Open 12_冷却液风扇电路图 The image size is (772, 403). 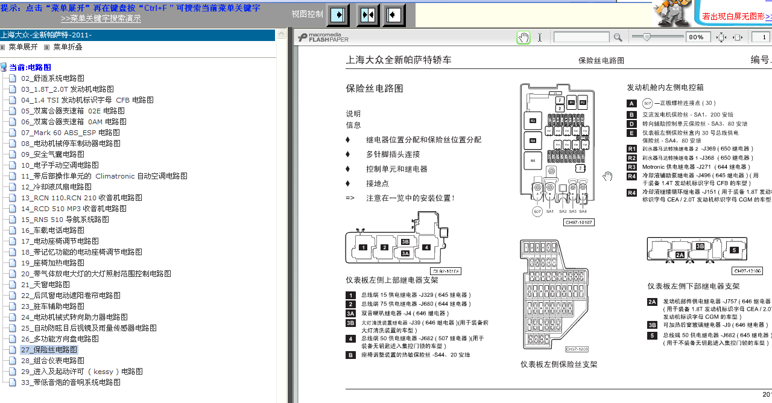56,187
